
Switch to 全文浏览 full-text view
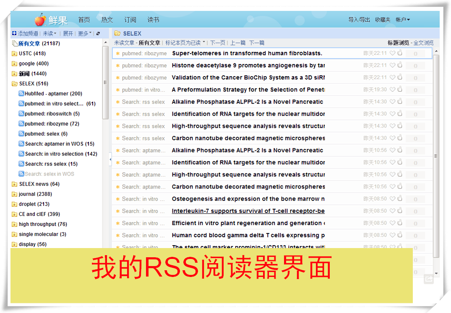(423, 43)
